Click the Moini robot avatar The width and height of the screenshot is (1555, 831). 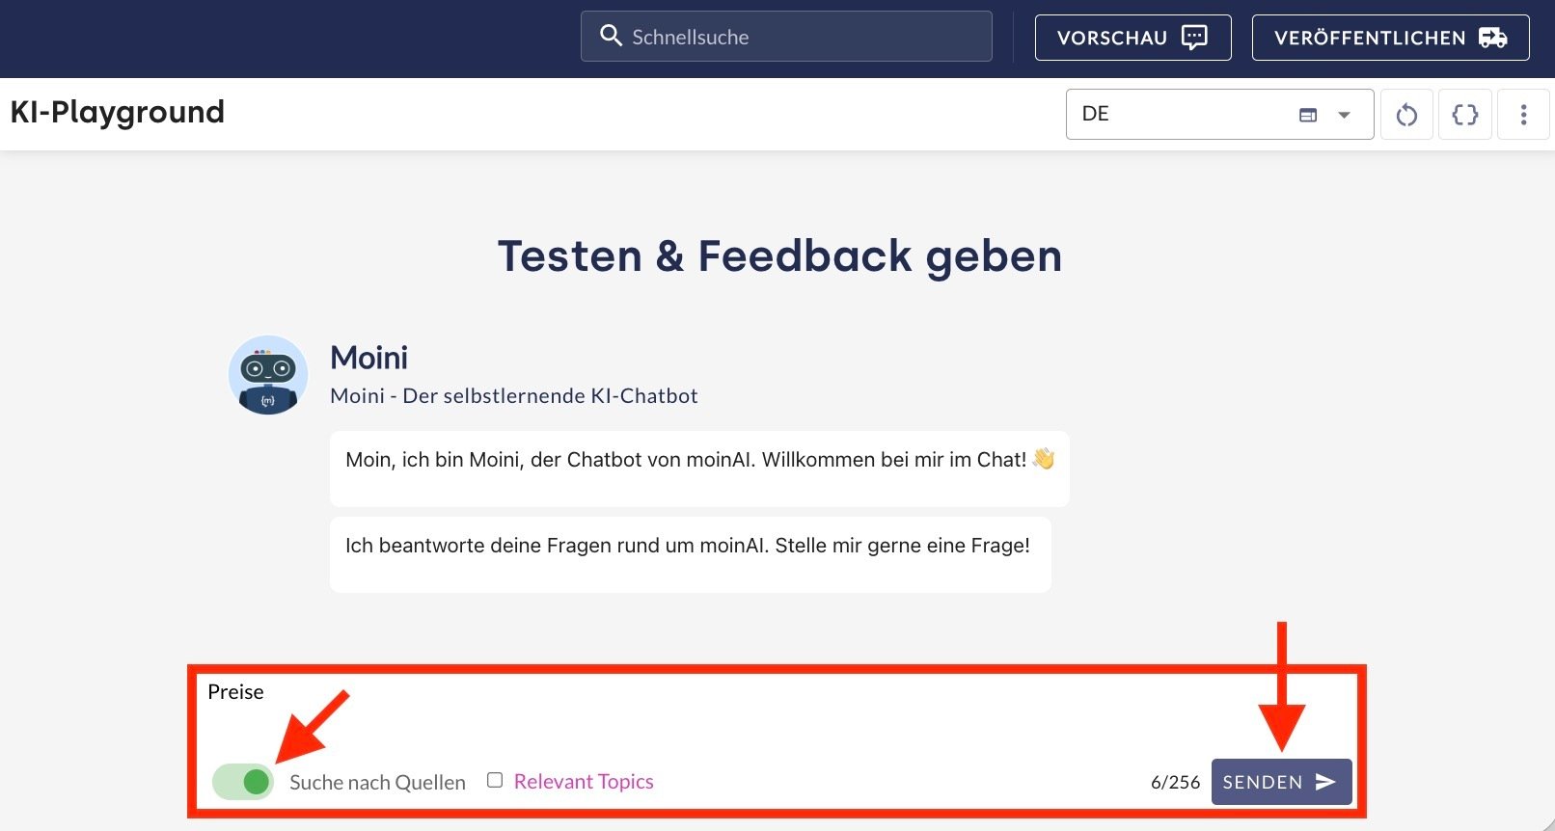tap(268, 375)
